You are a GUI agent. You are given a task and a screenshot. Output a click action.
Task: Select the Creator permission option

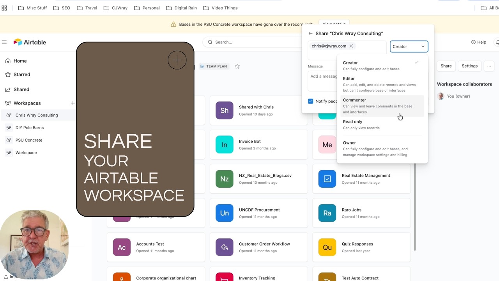point(382,66)
